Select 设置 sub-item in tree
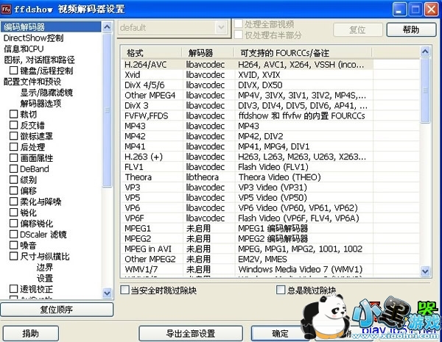442x342 pixels. (x=44, y=278)
